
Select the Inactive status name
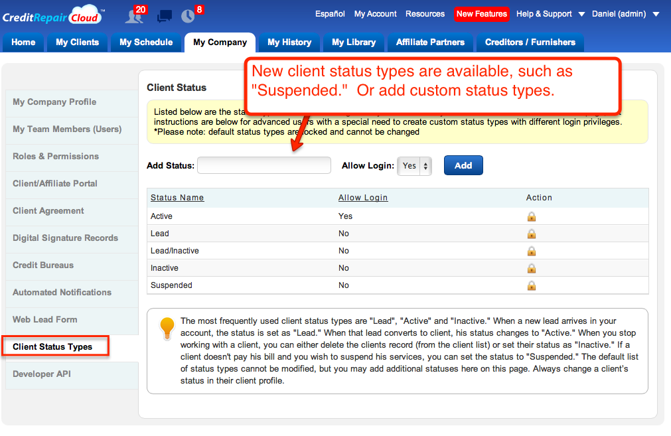click(165, 268)
